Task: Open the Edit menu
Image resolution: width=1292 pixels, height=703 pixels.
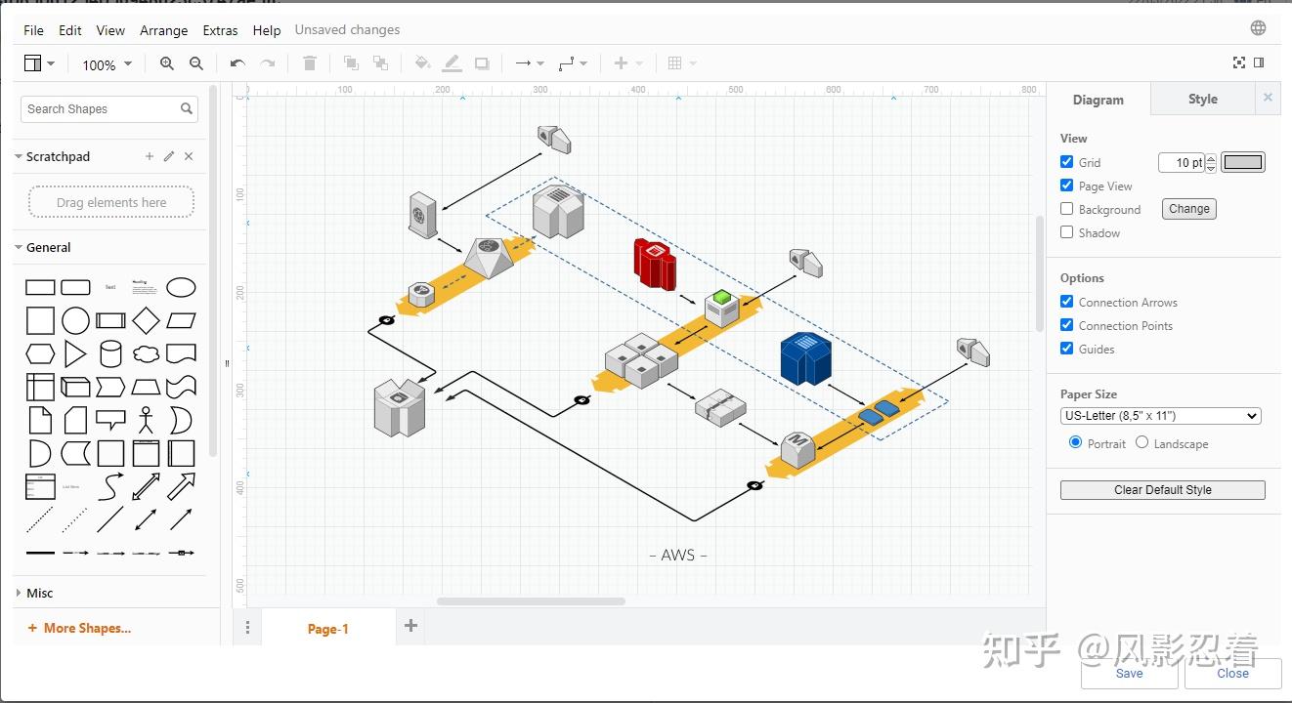Action: tap(70, 30)
